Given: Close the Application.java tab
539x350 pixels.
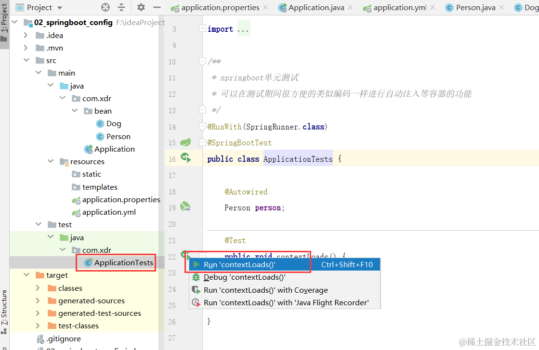Looking at the screenshot, I should tap(350, 7).
